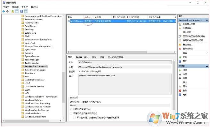The height and width of the screenshot is (127, 210).
Task: Expand the View submenu arrow in Actions
Action: [x=207, y=53]
